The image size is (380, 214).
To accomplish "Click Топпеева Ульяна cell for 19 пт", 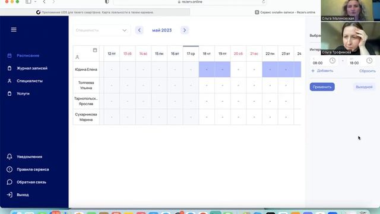I will coord(223,86).
